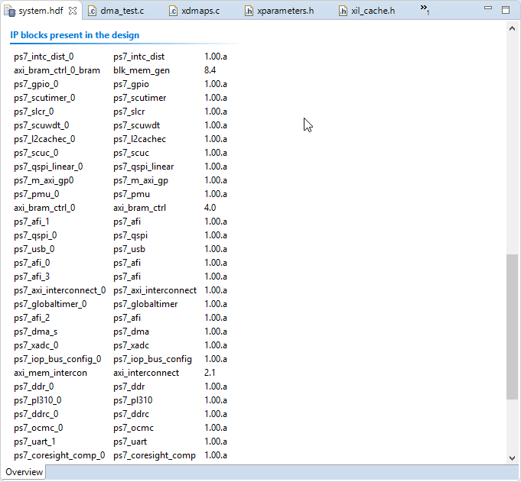Switch to the dma_test.c tab

pyautogui.click(x=122, y=11)
